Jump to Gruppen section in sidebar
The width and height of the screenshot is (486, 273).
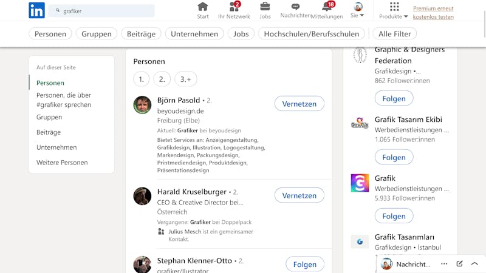(49, 117)
